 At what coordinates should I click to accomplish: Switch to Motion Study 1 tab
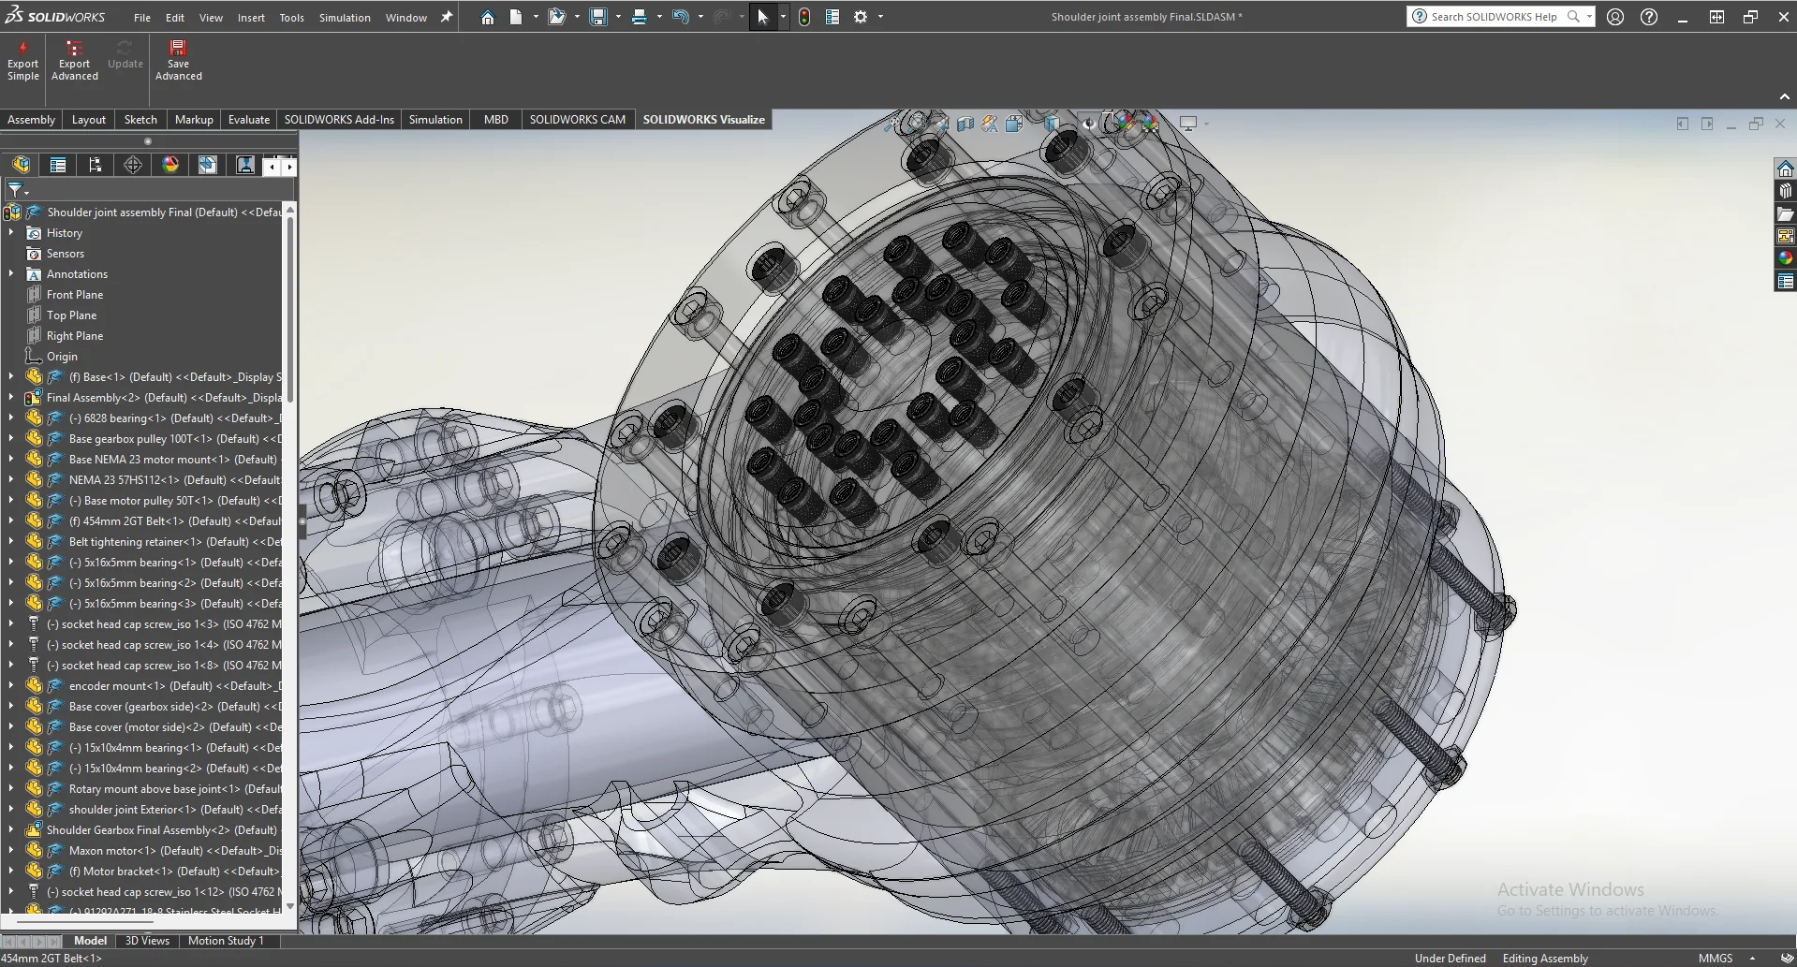pos(226,941)
